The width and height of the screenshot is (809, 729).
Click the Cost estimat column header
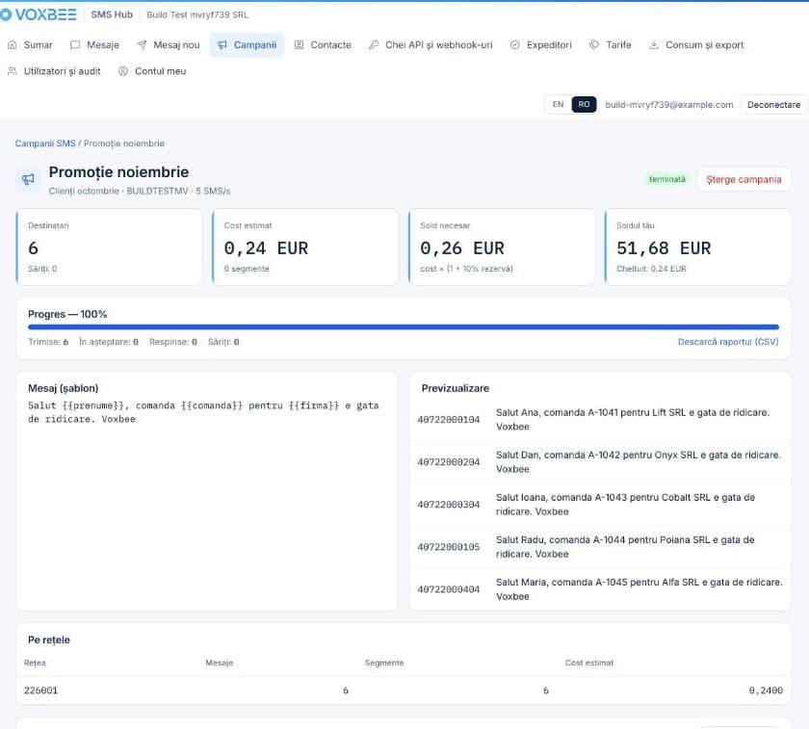click(x=589, y=663)
